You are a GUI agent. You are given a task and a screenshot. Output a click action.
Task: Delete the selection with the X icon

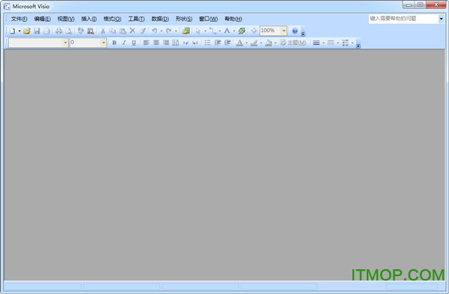(132, 31)
